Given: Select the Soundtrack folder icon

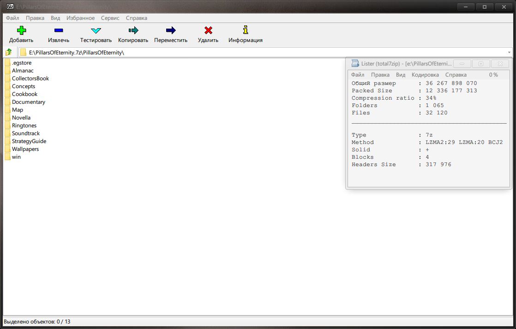Looking at the screenshot, I should coord(7,133).
